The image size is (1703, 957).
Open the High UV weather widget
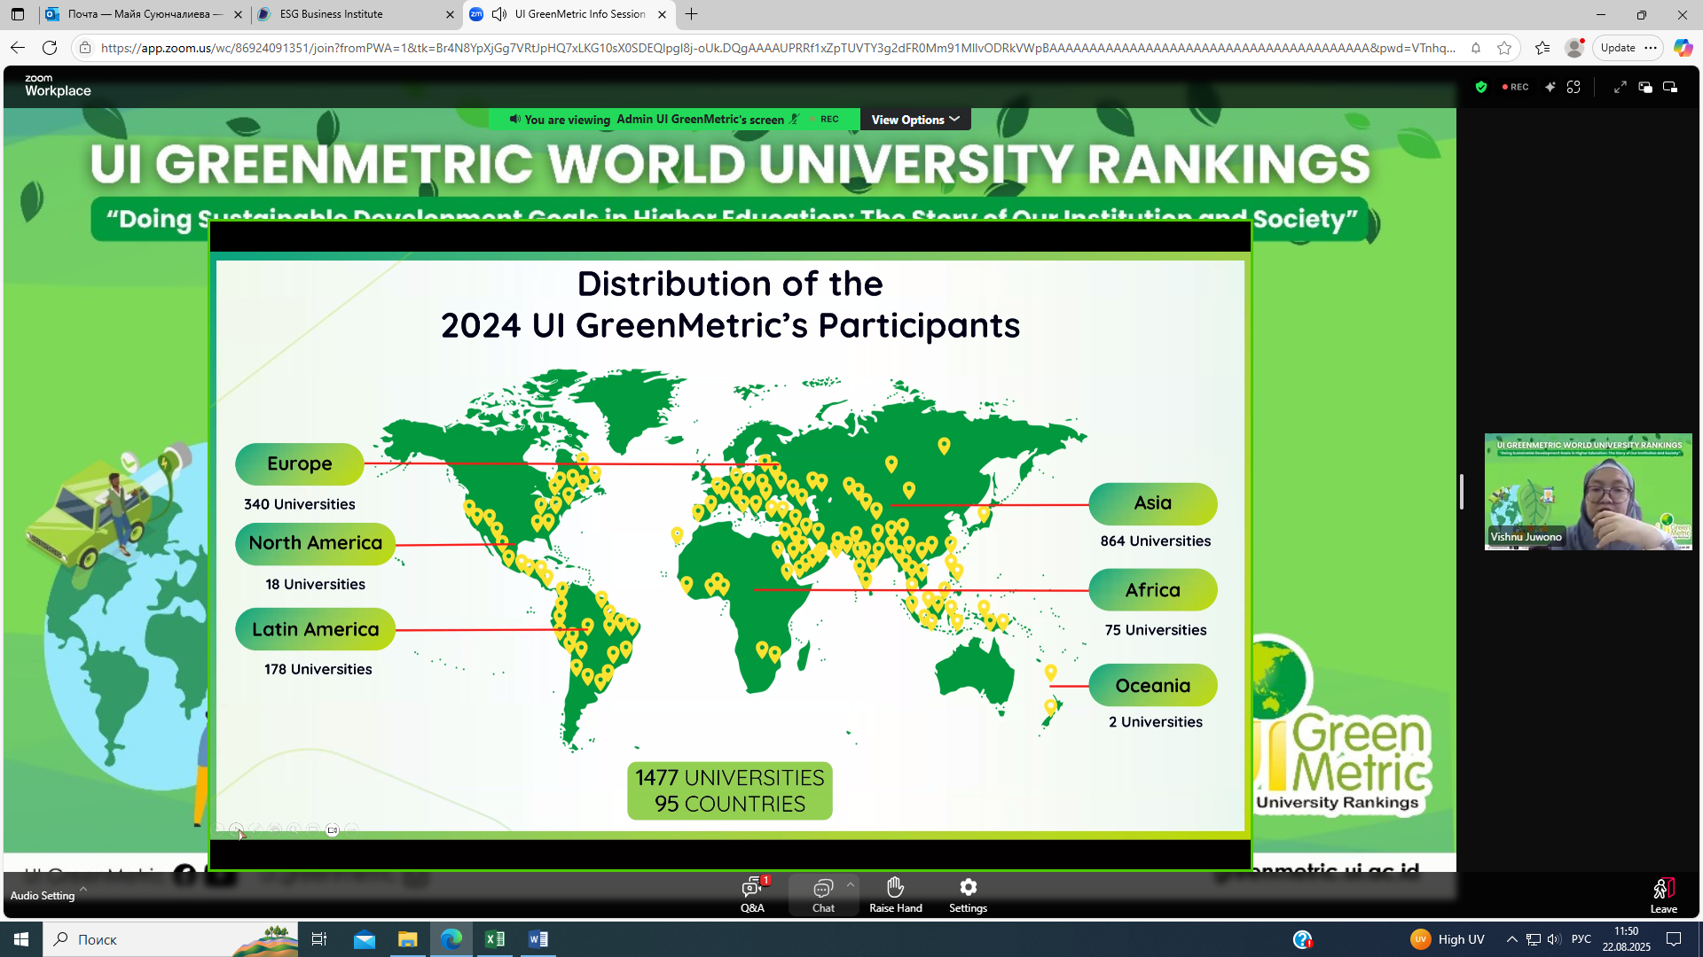tap(1447, 939)
